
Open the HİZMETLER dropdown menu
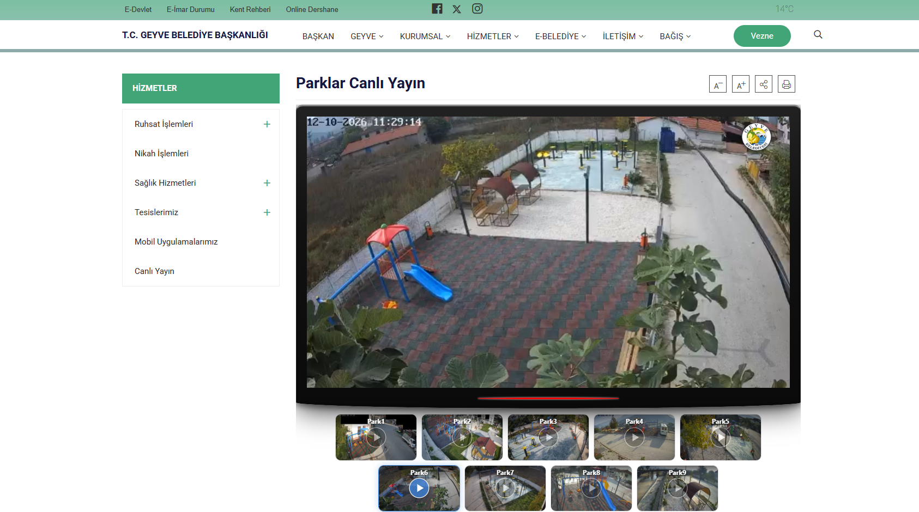(493, 36)
